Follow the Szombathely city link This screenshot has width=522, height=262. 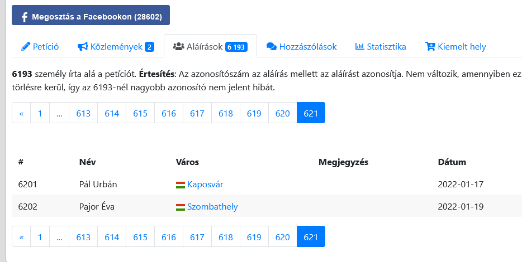click(x=212, y=207)
